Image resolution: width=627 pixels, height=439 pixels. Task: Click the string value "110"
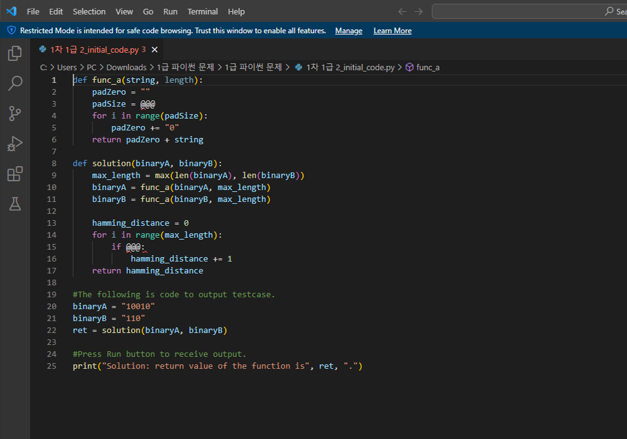133,319
